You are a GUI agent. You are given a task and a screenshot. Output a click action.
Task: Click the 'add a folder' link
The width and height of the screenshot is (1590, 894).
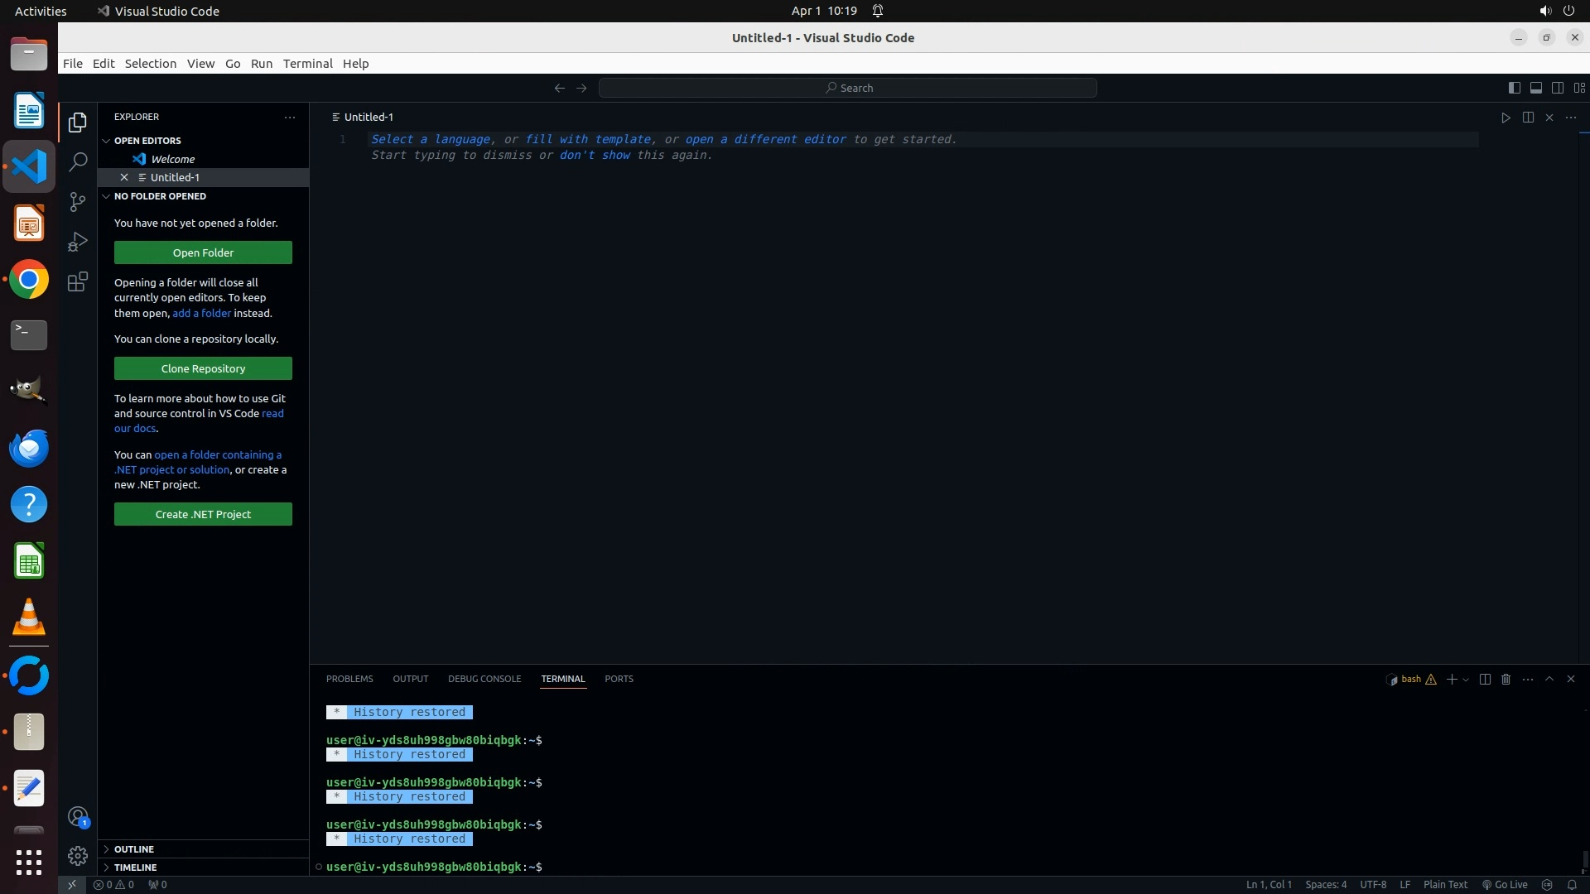coord(201,314)
